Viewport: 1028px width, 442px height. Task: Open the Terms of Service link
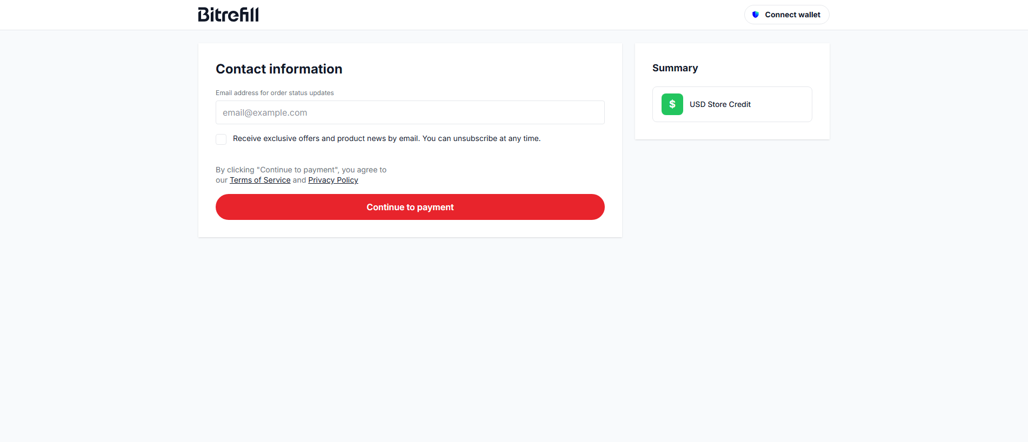(x=260, y=180)
